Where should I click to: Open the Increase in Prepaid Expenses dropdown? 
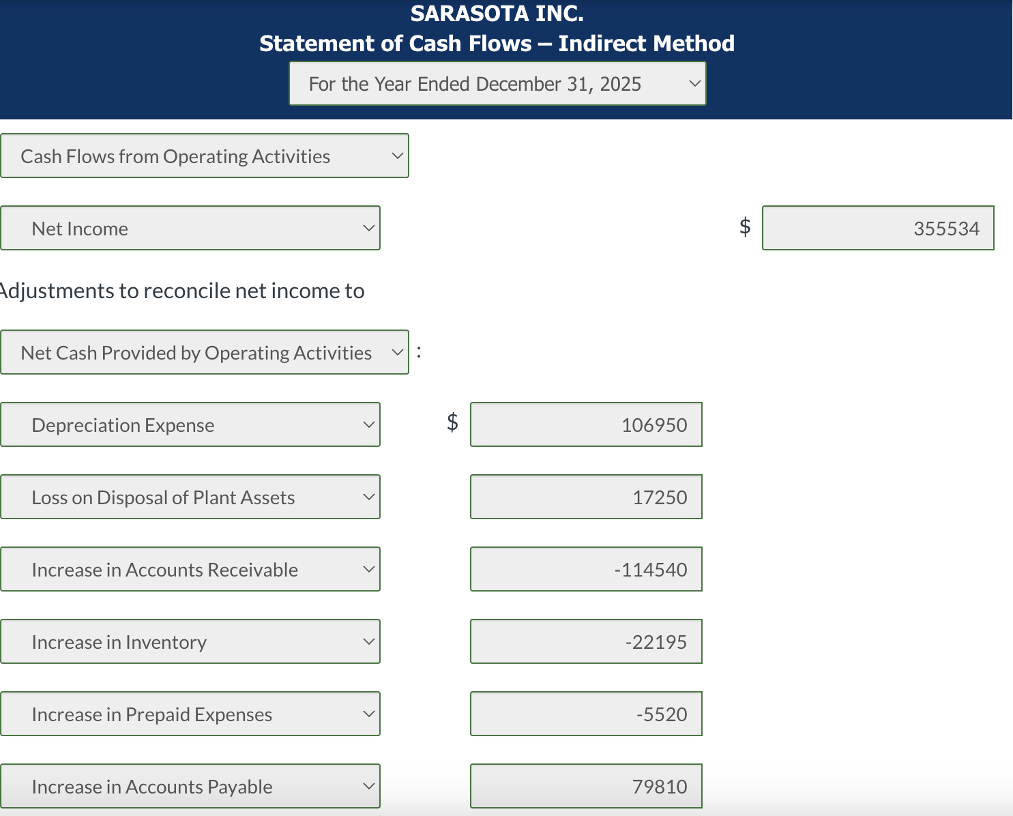coord(190,714)
